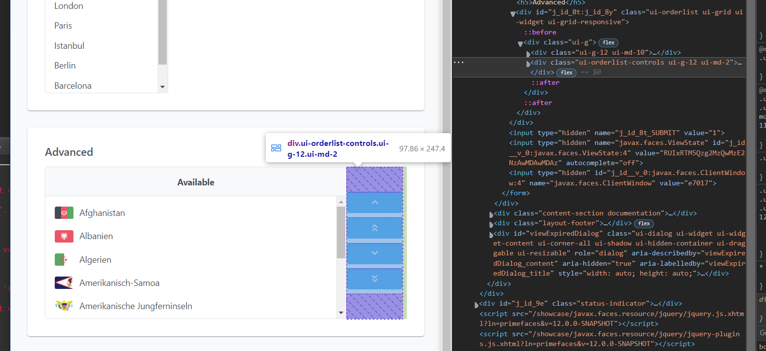The image size is (766, 351).
Task: Expand the ui-g-12 ui-md-10 div node
Action: [x=528, y=54]
